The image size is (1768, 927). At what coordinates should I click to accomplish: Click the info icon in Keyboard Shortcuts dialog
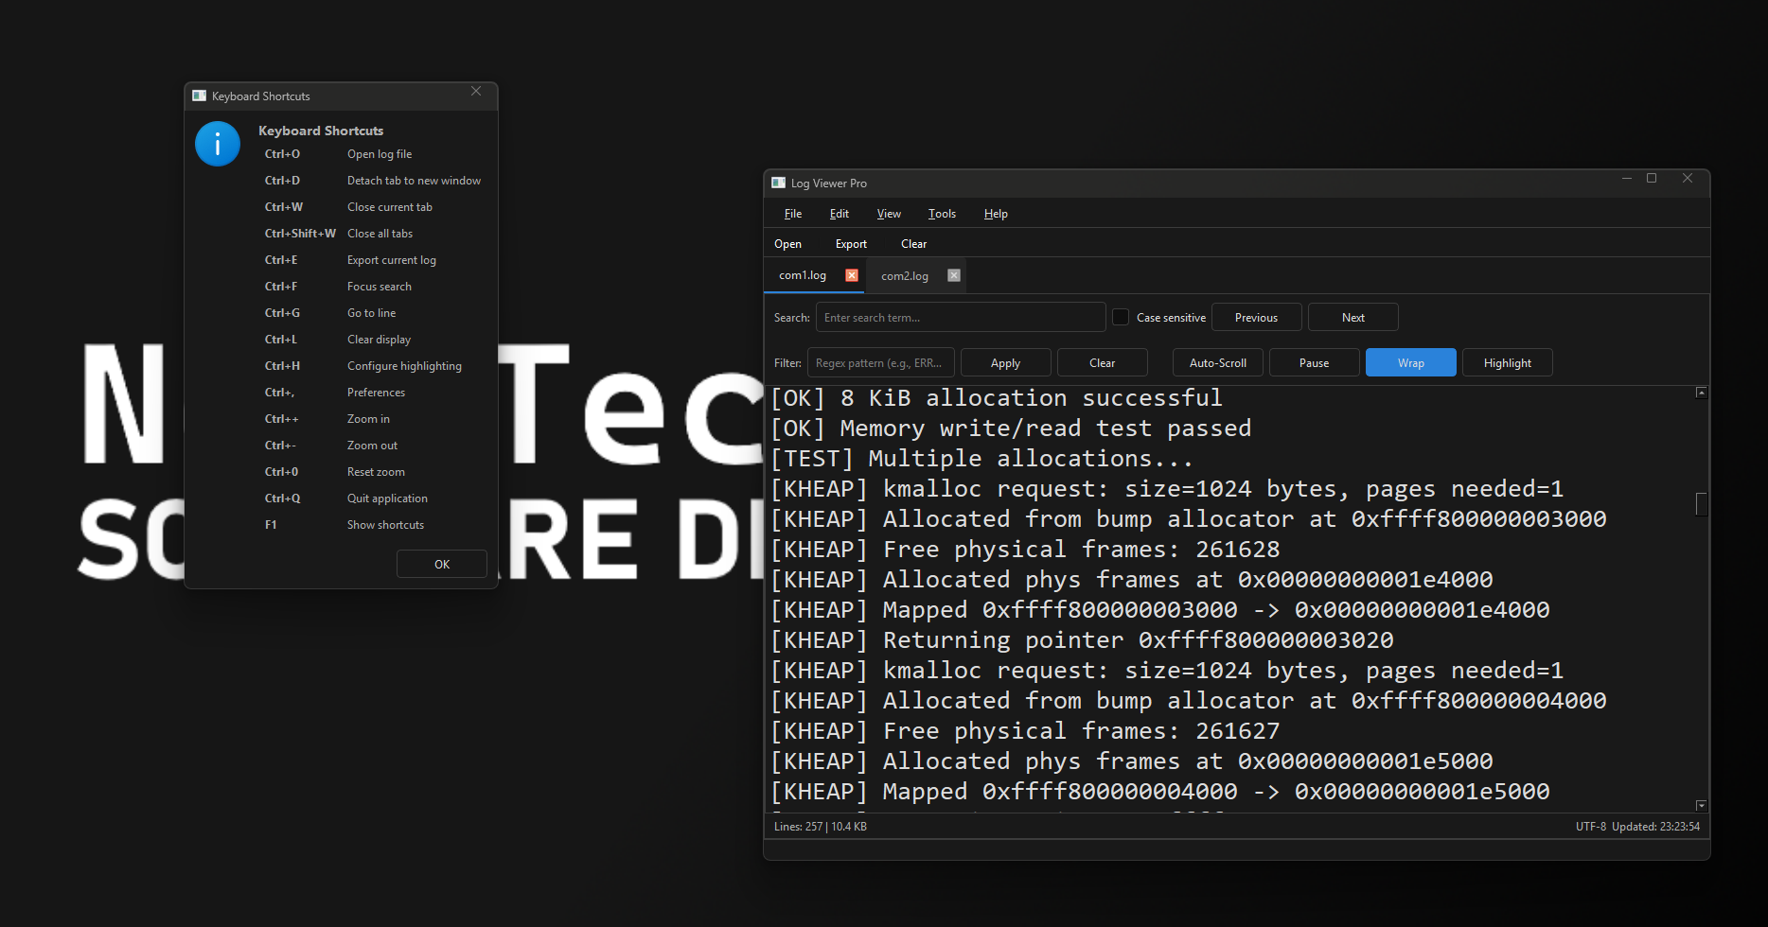click(x=218, y=144)
